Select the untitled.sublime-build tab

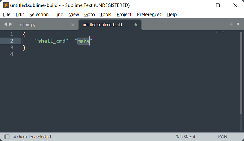tap(102, 25)
